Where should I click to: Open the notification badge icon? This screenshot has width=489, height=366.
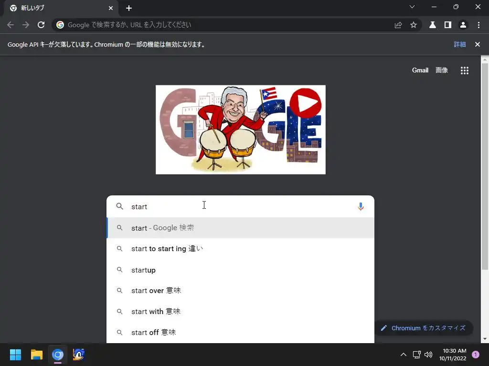(x=476, y=355)
